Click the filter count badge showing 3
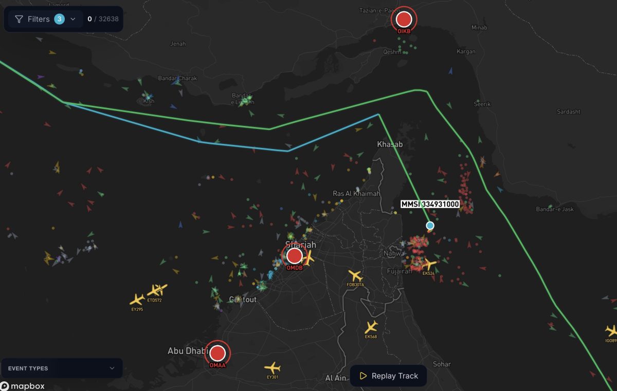The width and height of the screenshot is (617, 391). tap(59, 19)
